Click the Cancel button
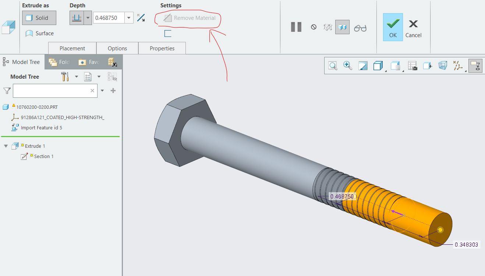The width and height of the screenshot is (485, 276). [413, 28]
